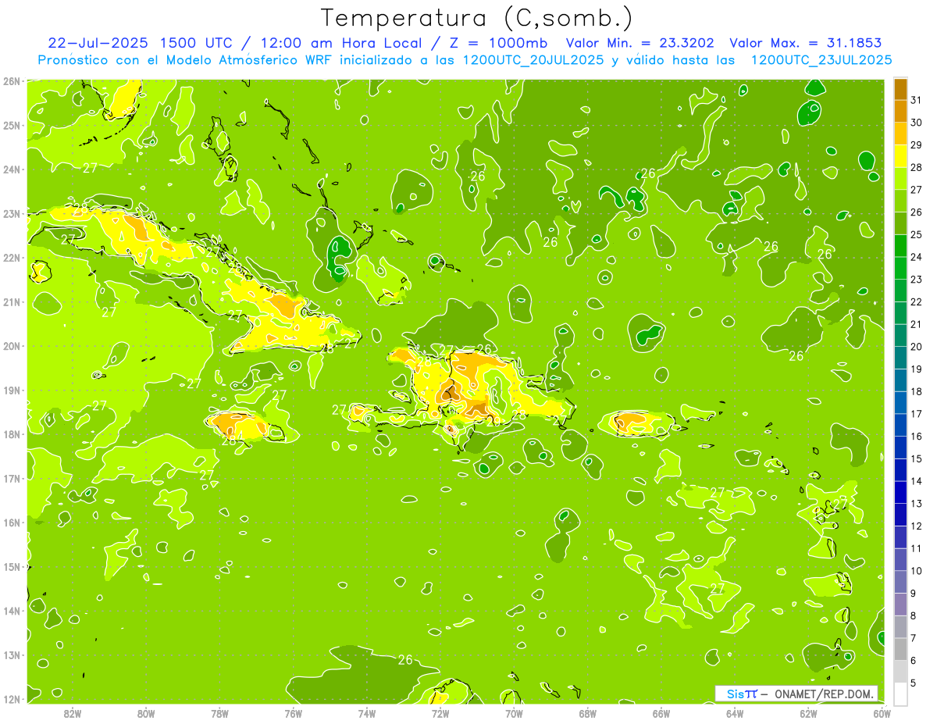The width and height of the screenshot is (937, 724).
Task: Click the purple colorbar swatch between 9 and 10
Action: [900, 581]
